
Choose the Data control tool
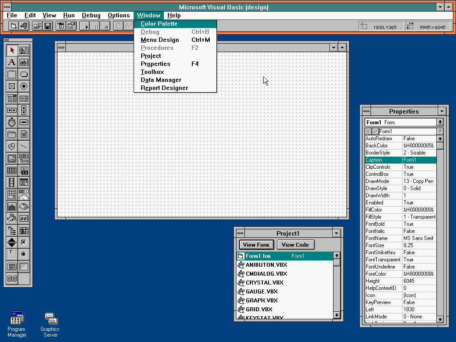coord(24,158)
